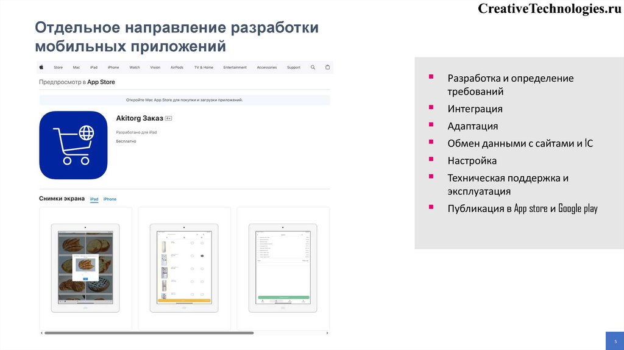Open the Watch menu item
Viewport: 624px width, 350px height.
point(135,68)
